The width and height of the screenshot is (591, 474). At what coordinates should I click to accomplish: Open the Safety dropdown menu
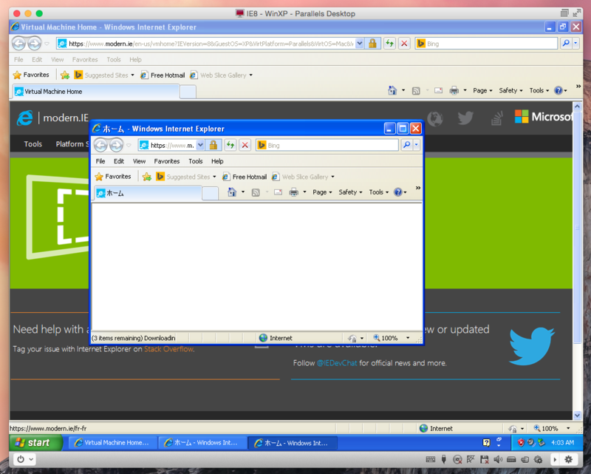[346, 192]
